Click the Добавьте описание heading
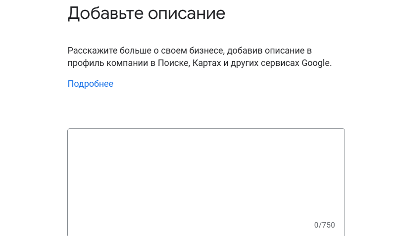 pyautogui.click(x=147, y=13)
